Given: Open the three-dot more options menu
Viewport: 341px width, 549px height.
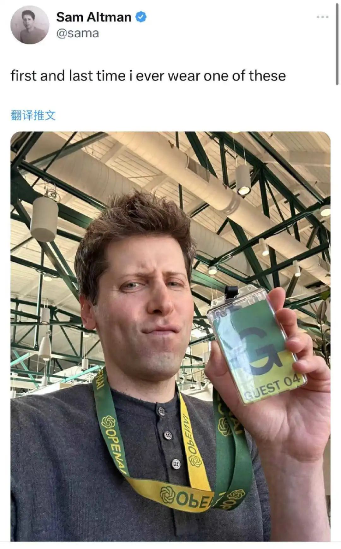Looking at the screenshot, I should coord(322,17).
